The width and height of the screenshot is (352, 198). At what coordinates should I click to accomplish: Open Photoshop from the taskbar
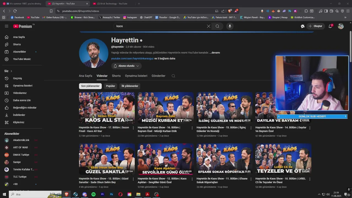(x=111, y=194)
